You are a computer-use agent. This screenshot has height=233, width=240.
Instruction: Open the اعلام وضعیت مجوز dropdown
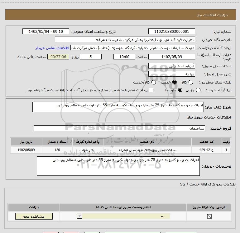click(x=123, y=216)
